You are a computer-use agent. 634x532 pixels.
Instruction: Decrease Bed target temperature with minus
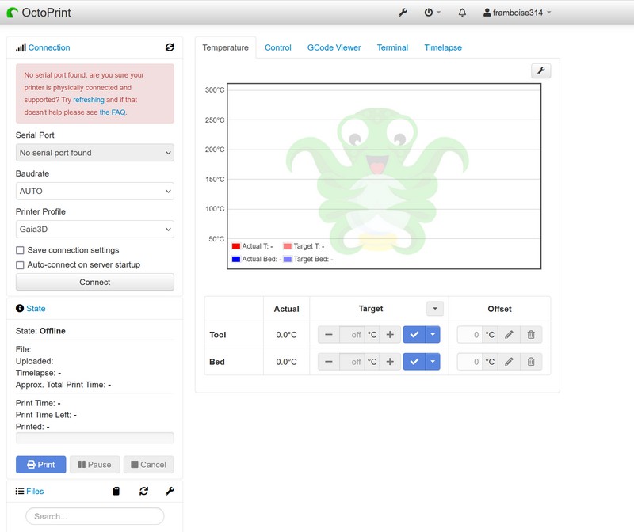coord(329,362)
